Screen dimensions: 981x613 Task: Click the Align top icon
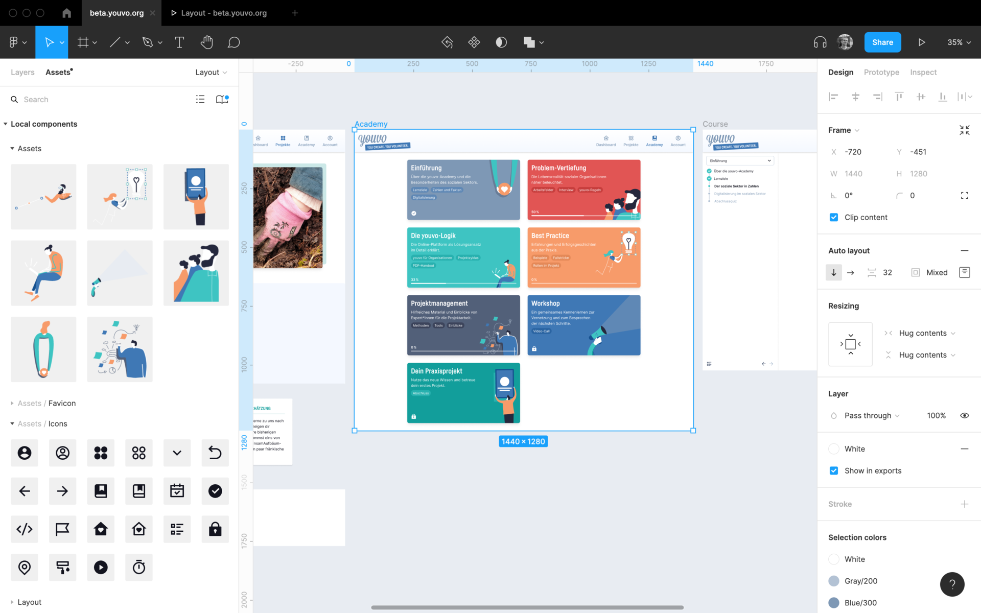[x=899, y=97]
